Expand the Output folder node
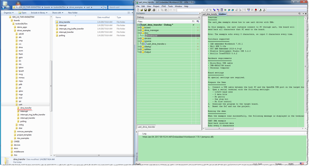The width and height of the screenshot is (309, 166). tap(140, 52)
